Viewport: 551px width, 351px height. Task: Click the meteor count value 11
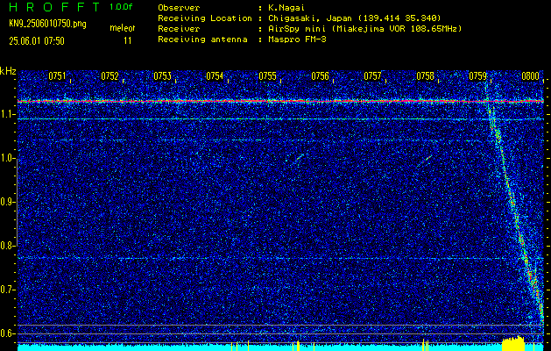128,41
